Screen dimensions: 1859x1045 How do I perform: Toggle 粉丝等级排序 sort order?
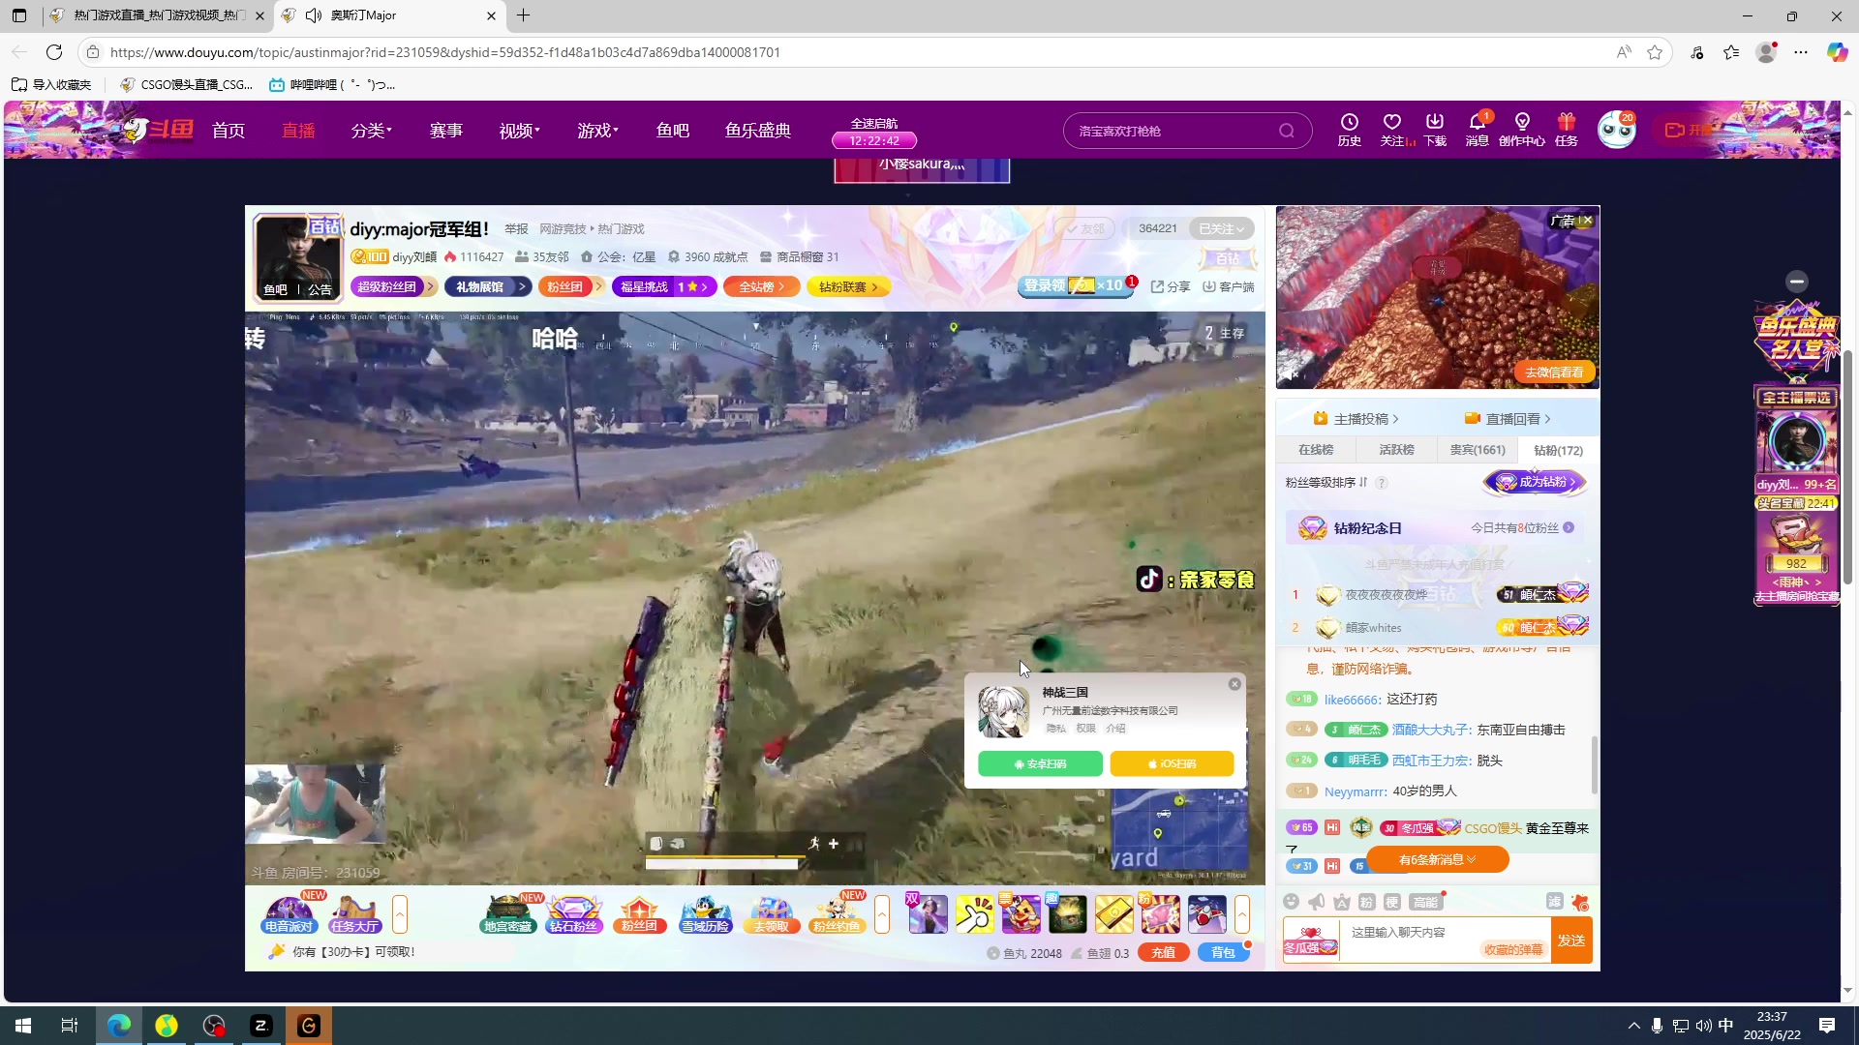pos(1326,482)
